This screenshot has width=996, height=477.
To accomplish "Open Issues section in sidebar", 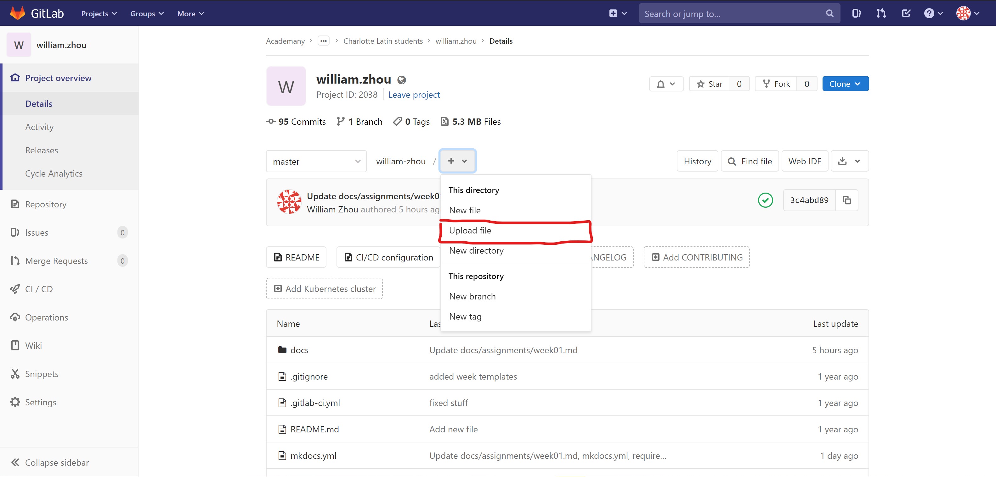I will click(x=69, y=232).
